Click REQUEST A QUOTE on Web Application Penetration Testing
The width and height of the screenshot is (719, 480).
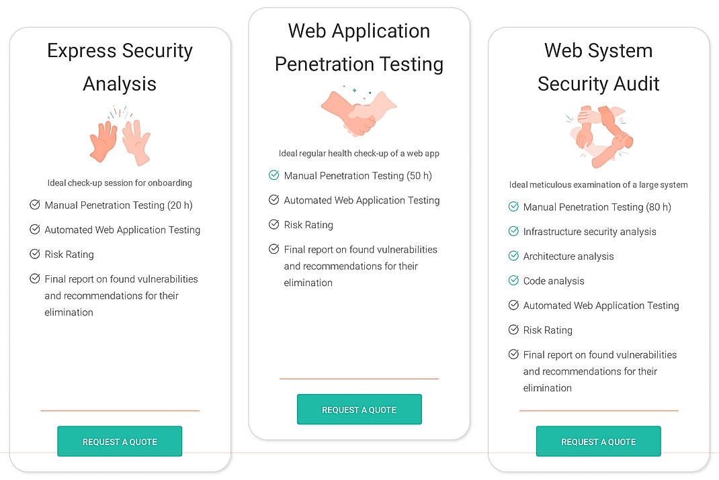(359, 409)
